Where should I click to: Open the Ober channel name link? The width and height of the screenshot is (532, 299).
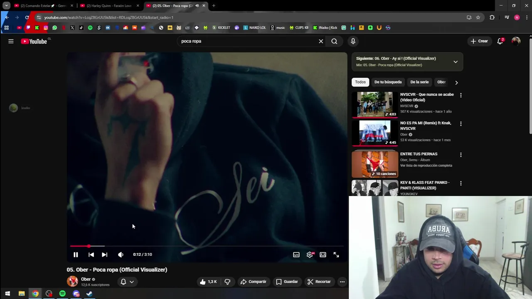pos(86,279)
